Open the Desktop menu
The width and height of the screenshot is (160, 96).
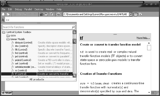pos(39,9)
